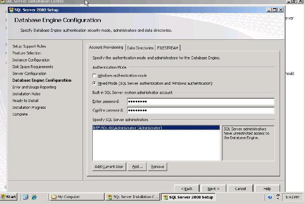Click the Add... button
This screenshot has height=204, width=305.
(x=137, y=167)
